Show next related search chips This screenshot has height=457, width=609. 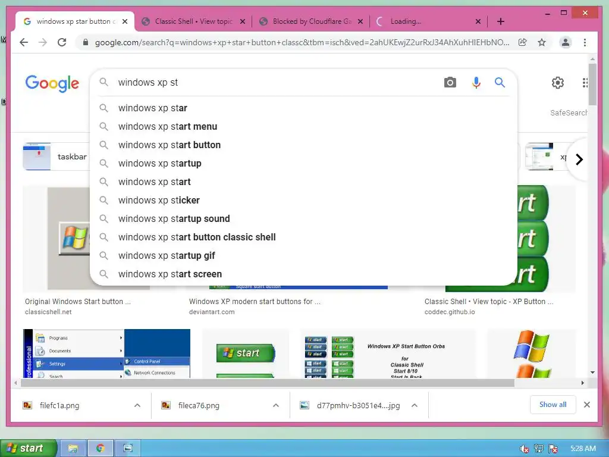click(579, 159)
